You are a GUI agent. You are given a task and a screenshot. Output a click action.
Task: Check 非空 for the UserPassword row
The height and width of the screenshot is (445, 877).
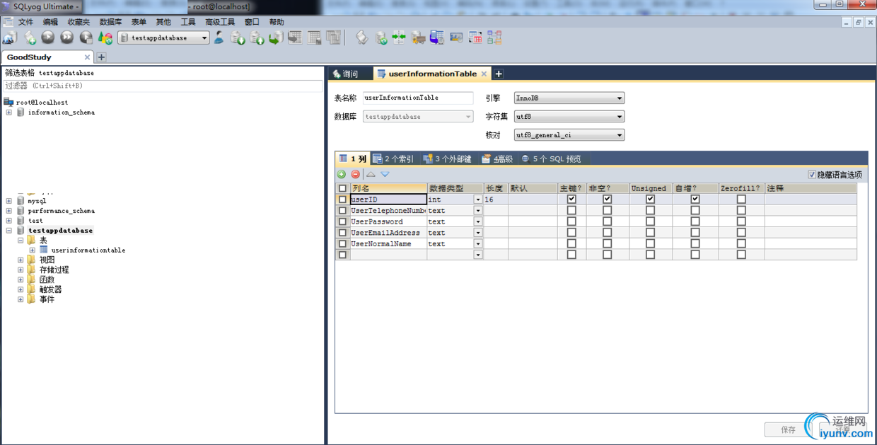click(607, 221)
